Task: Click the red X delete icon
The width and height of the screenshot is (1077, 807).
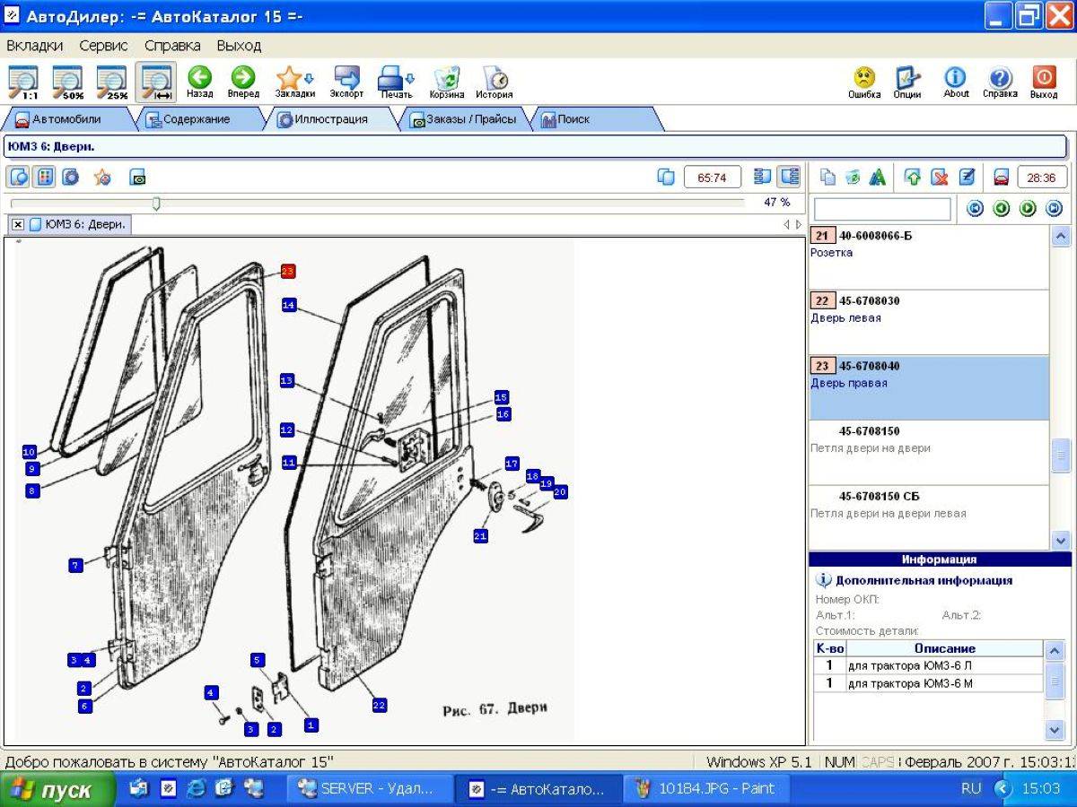Action: [940, 178]
